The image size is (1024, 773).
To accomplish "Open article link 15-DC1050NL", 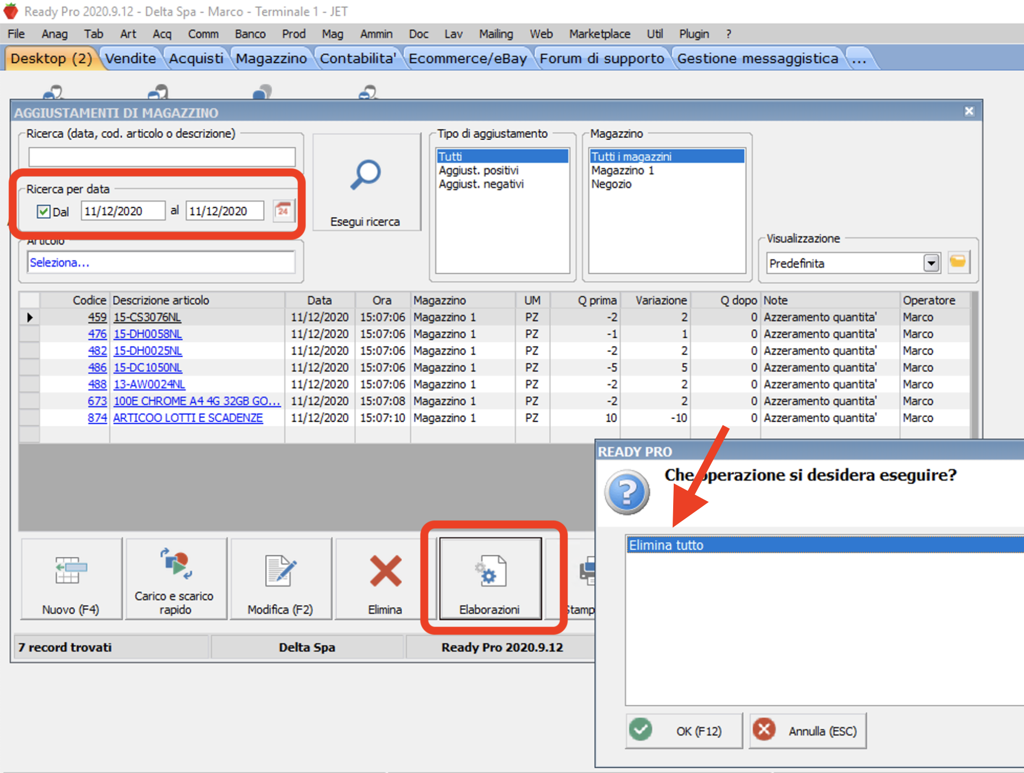I will (x=147, y=367).
